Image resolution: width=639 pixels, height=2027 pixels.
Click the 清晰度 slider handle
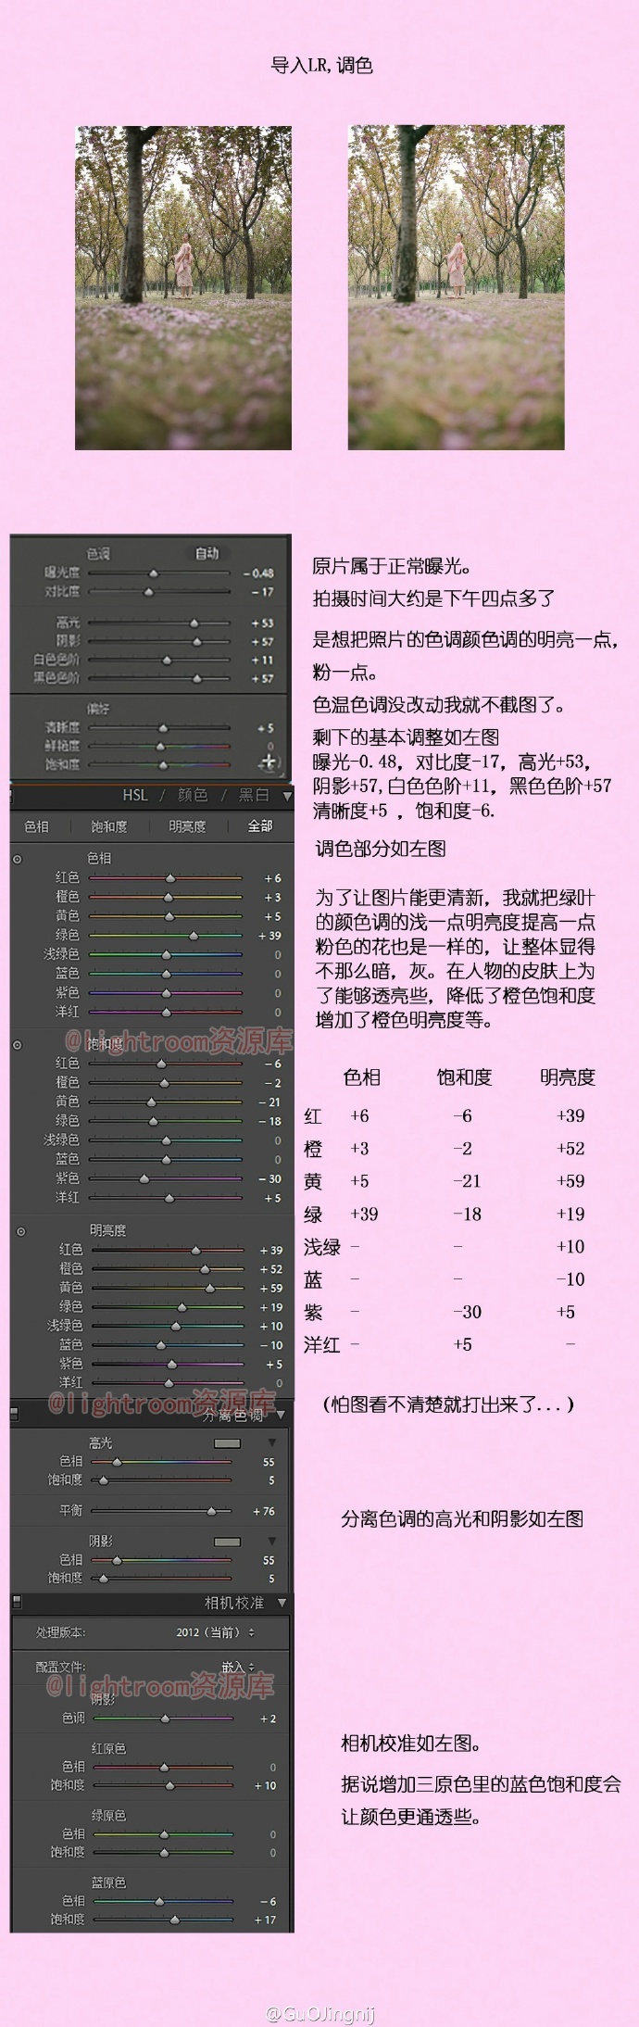point(163,728)
